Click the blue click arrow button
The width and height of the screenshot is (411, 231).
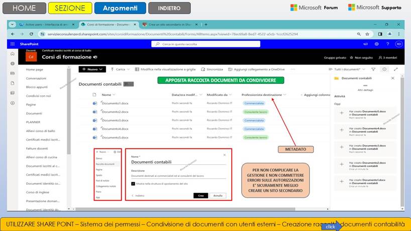point(332,226)
